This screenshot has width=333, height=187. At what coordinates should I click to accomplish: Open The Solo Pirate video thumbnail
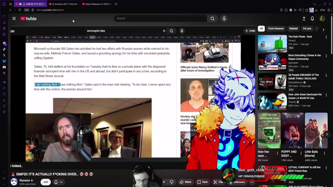click(272, 43)
